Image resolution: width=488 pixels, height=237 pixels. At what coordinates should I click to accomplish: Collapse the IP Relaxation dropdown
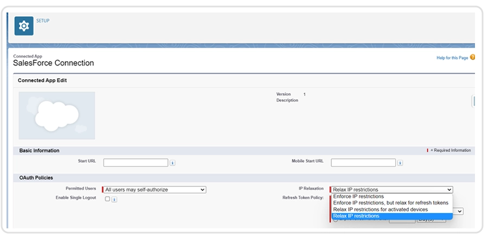point(391,189)
